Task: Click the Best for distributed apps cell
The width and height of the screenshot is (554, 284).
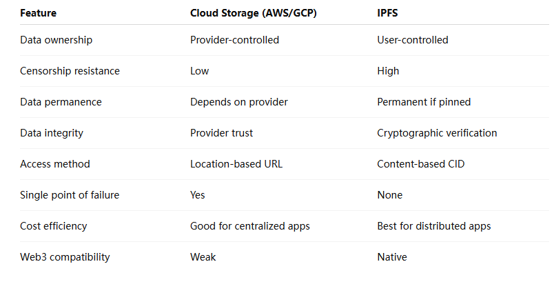Action: 433,226
